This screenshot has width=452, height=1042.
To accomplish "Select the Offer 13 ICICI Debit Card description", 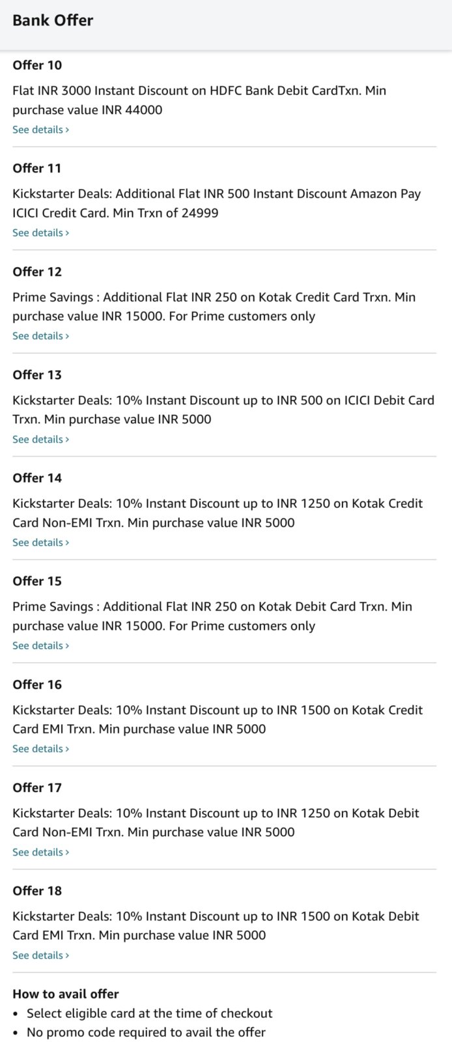I will tap(223, 410).
